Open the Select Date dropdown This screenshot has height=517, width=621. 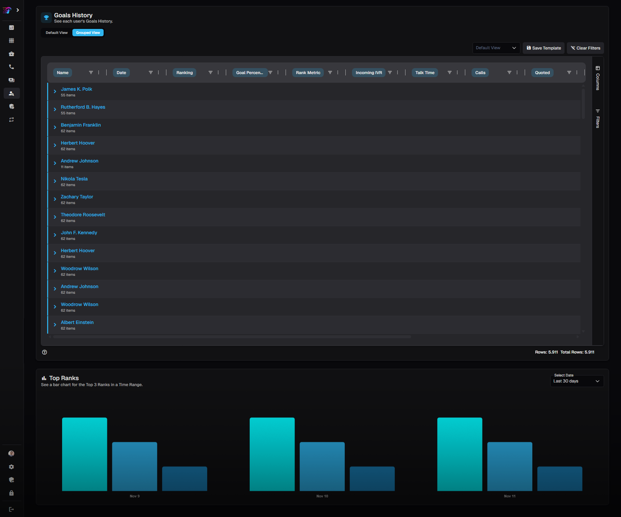[577, 381]
